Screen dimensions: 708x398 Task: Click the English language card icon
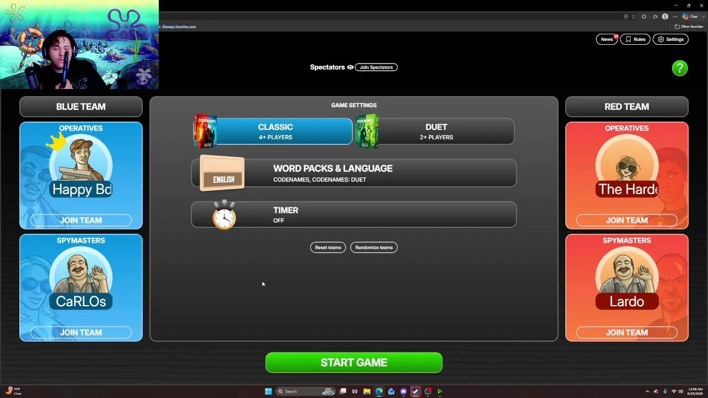click(x=222, y=174)
